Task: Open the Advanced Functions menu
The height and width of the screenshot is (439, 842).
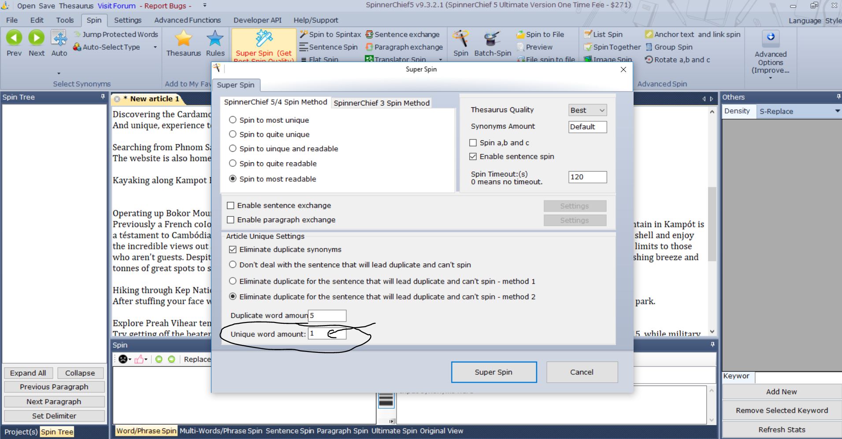Action: (x=187, y=20)
